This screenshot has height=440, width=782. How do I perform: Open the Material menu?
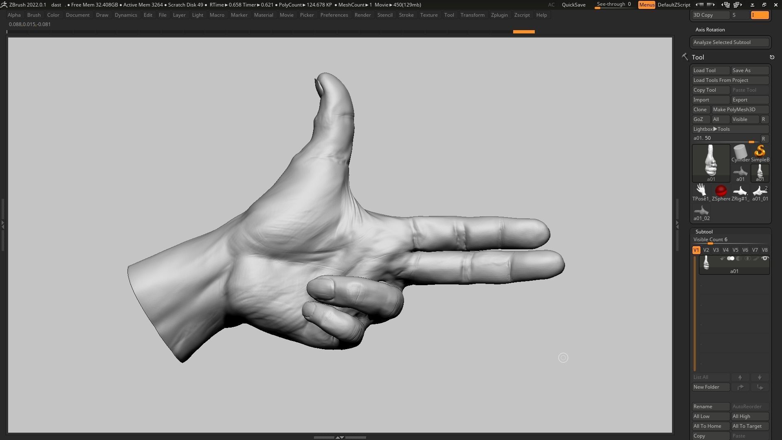pyautogui.click(x=264, y=15)
